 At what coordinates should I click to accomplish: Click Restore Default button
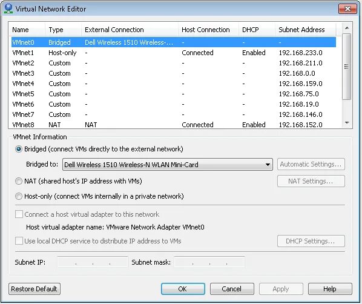(x=35, y=289)
